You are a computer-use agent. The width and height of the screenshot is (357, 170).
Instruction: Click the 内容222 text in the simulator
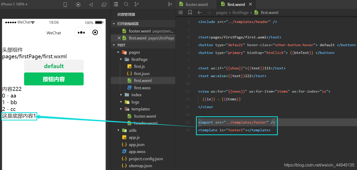pos(12,89)
